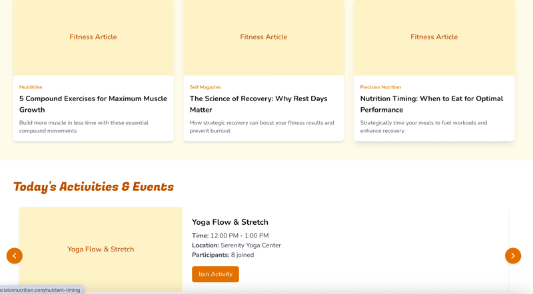Click the compound movements article description

pyautogui.click(x=84, y=126)
